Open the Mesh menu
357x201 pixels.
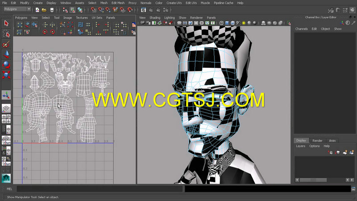click(104, 3)
